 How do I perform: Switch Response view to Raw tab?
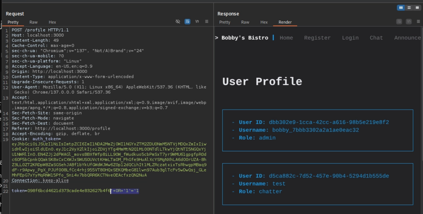[x=245, y=22]
